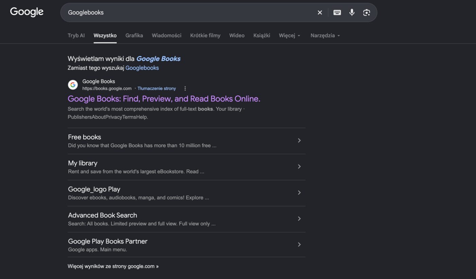This screenshot has width=476, height=279.
Task: Search by image with the camera lens icon
Action: point(367,13)
